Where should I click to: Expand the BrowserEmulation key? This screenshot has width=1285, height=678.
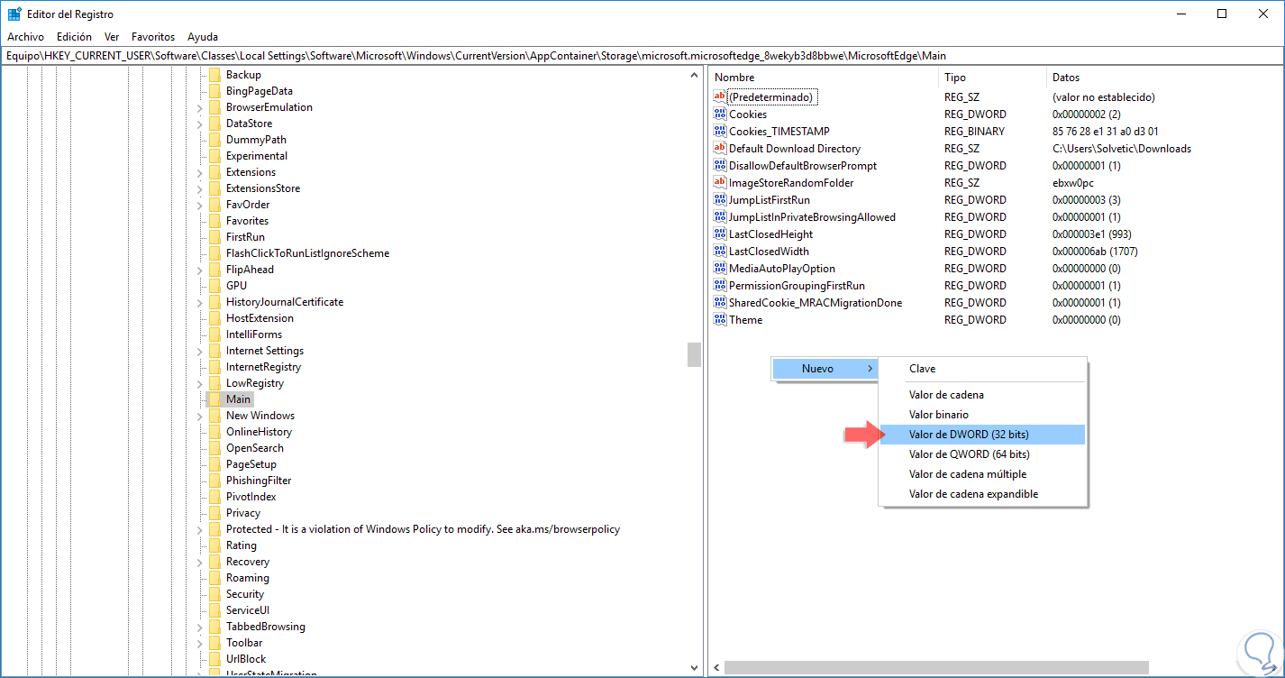tap(200, 107)
